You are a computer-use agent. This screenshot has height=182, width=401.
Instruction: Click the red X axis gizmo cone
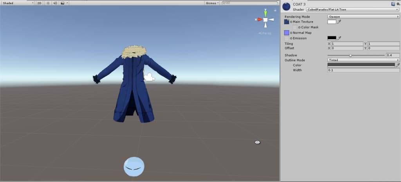259,20
